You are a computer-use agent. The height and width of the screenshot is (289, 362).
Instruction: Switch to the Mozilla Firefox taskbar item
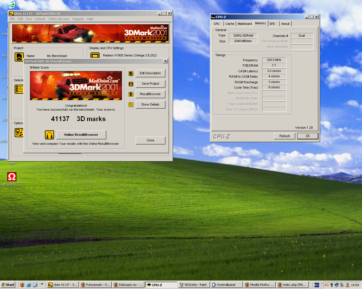[259, 285]
